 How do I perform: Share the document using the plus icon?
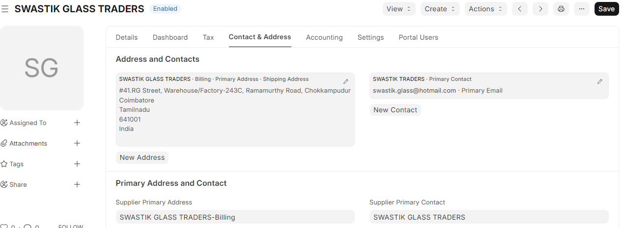(77, 184)
